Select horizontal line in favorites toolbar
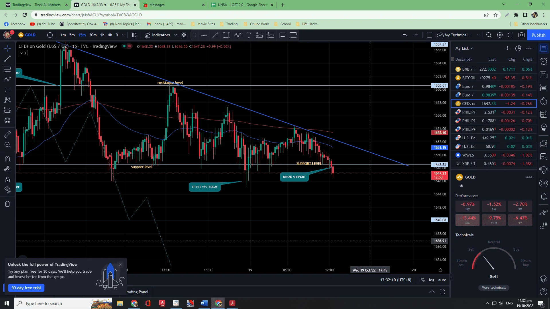The width and height of the screenshot is (550, 309). pos(204,35)
